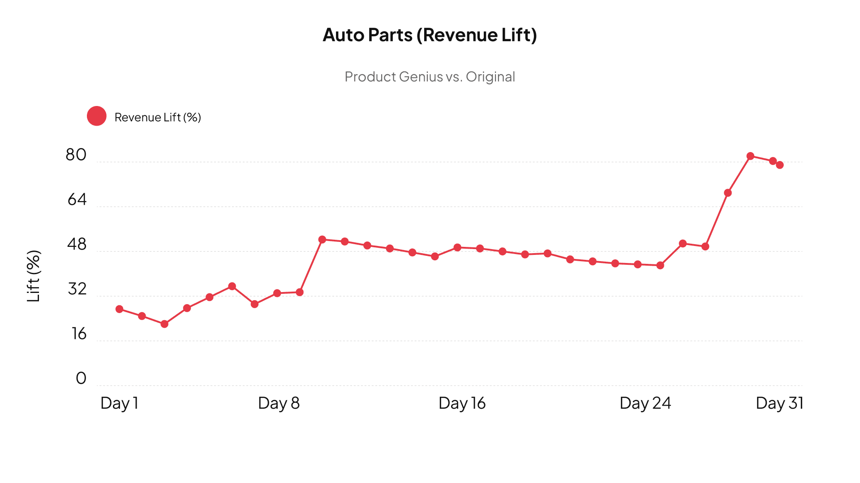Click the 80 y-axis tick label

pos(76,155)
